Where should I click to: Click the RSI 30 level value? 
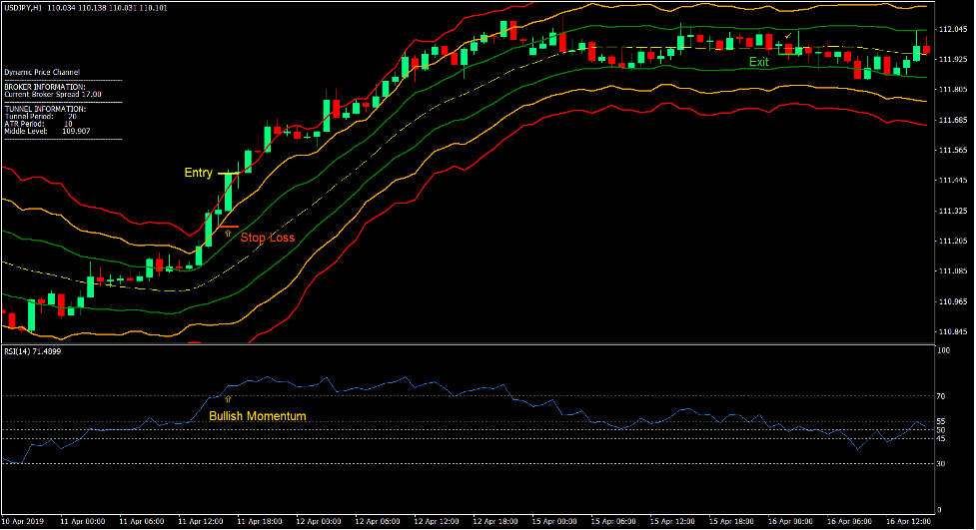click(941, 464)
